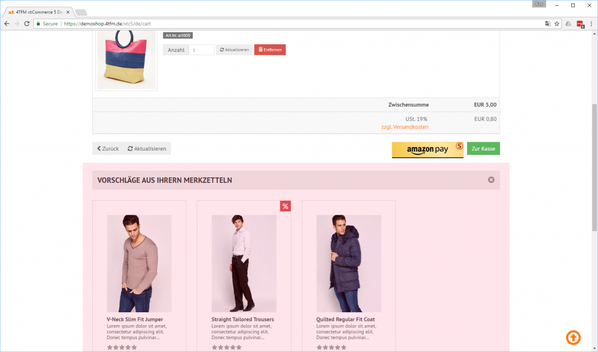Open the zzgl. Versandkosten link
The image size is (598, 352).
click(405, 127)
